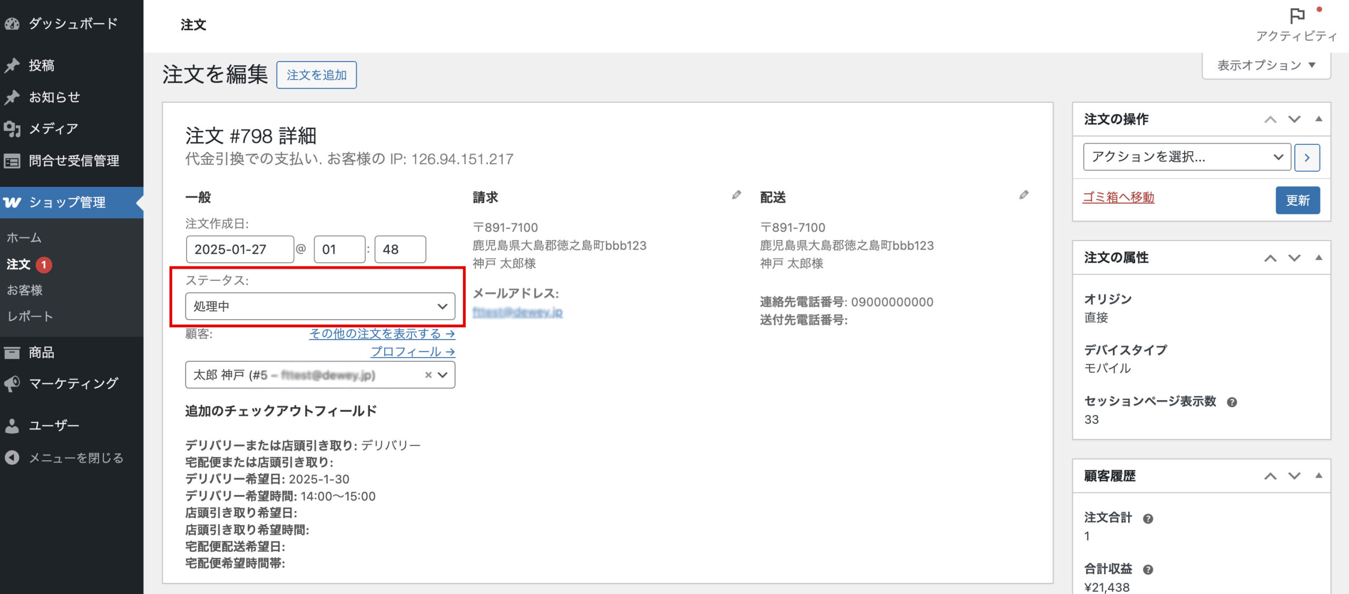Click the shipping edit pencil icon

tap(1023, 195)
